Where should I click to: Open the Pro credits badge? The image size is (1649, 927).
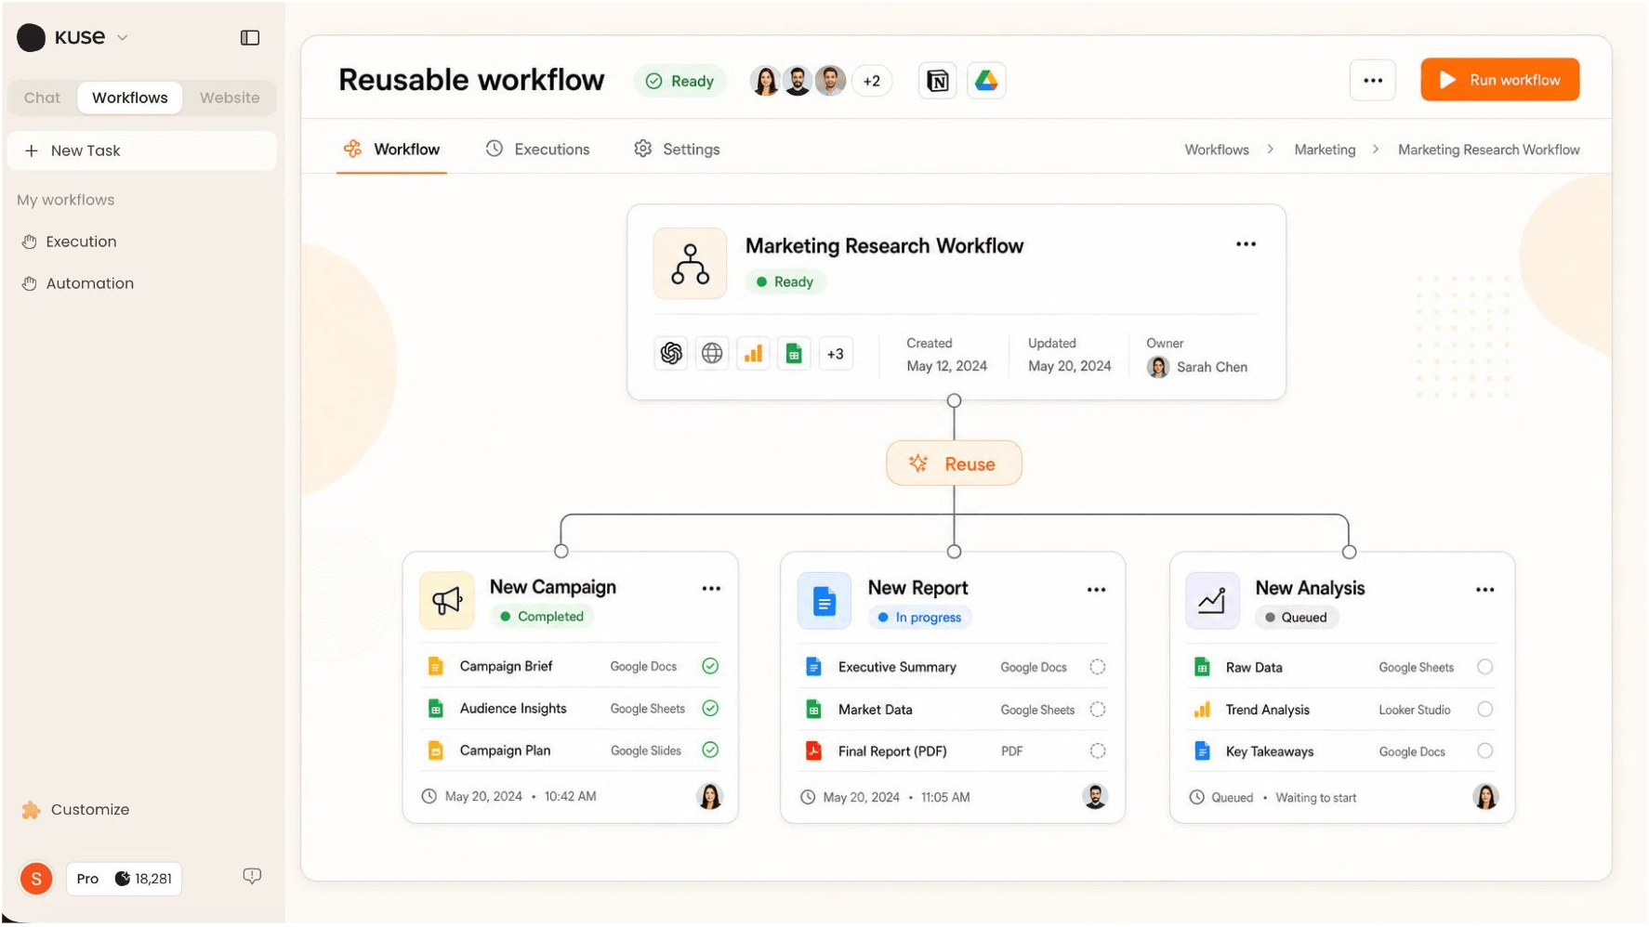[124, 879]
